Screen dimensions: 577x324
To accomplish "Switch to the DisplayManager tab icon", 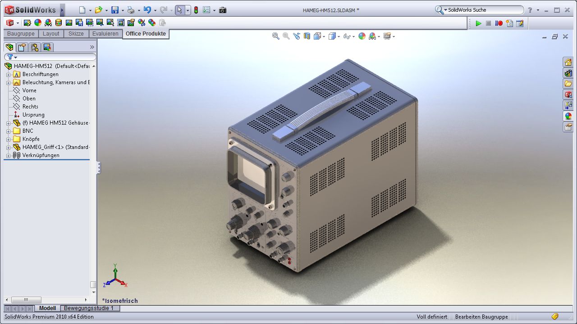I will coord(47,47).
